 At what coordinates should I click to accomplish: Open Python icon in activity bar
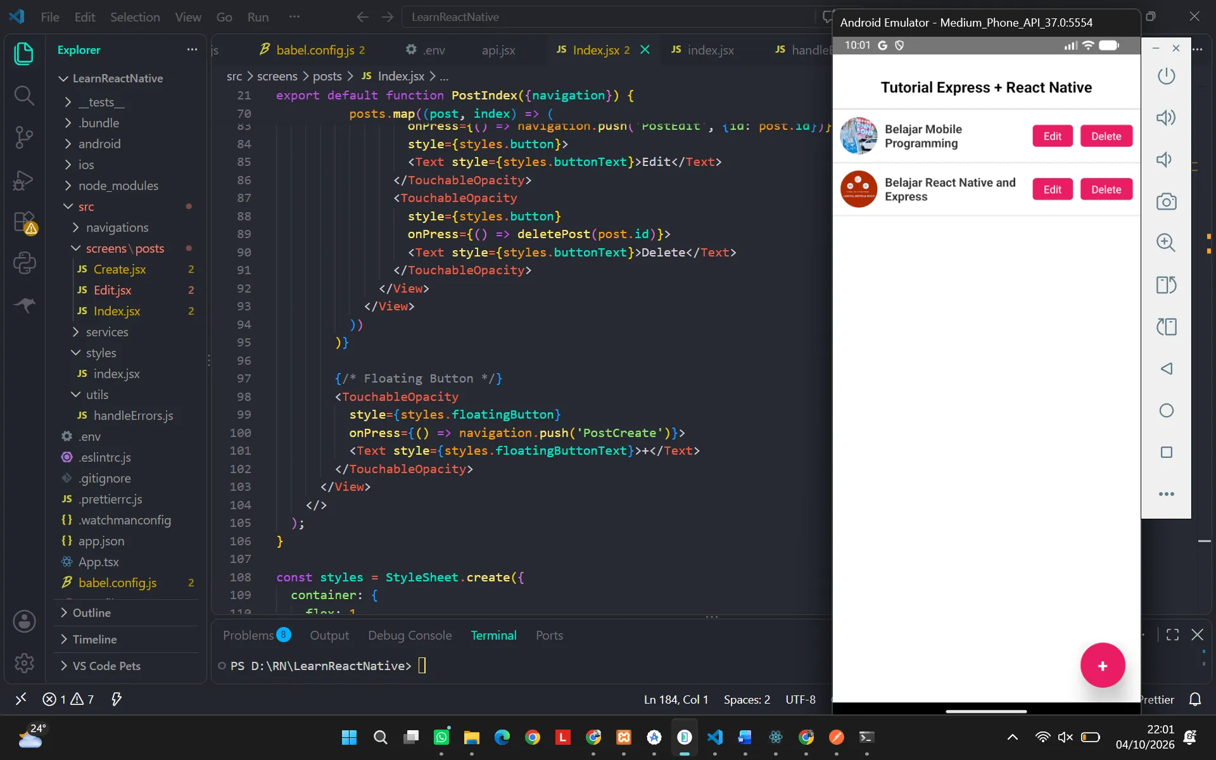(24, 263)
